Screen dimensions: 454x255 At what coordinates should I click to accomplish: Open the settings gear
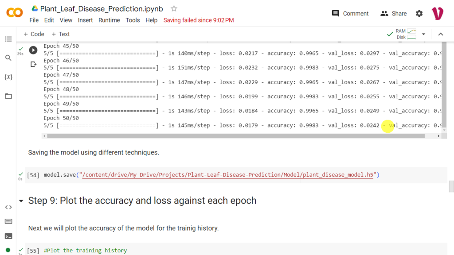click(x=419, y=14)
